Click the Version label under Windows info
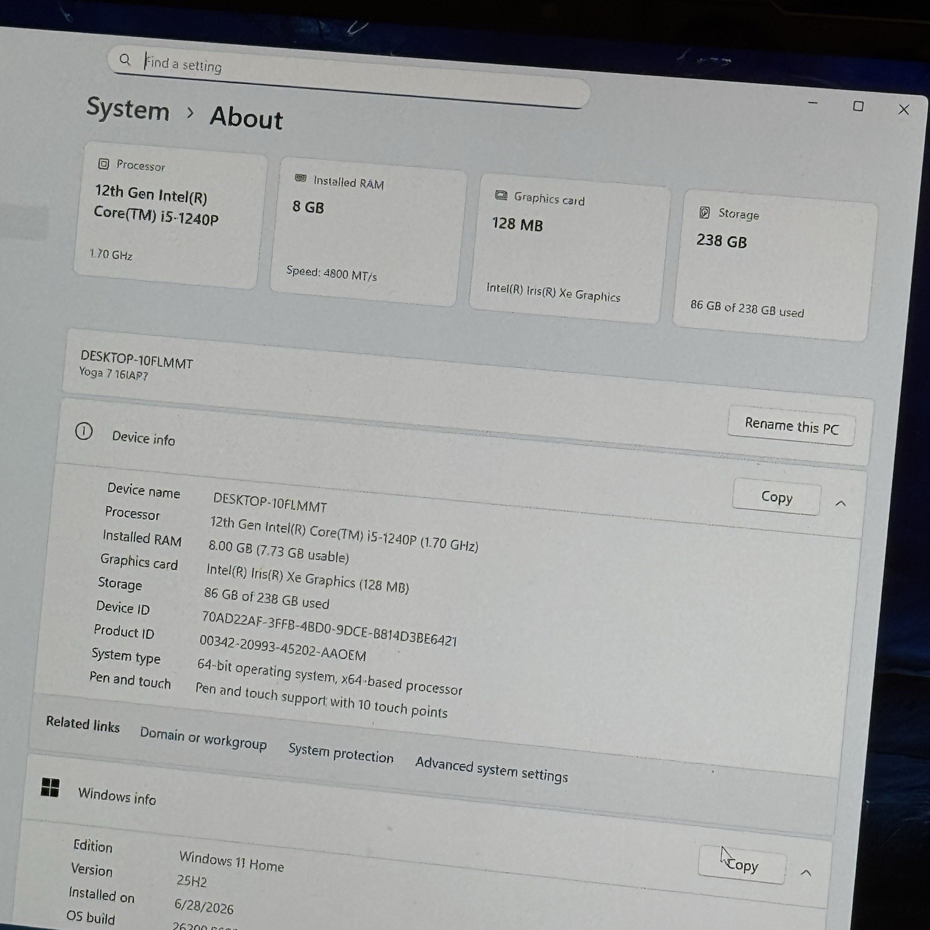The image size is (930, 930). pyautogui.click(x=92, y=870)
